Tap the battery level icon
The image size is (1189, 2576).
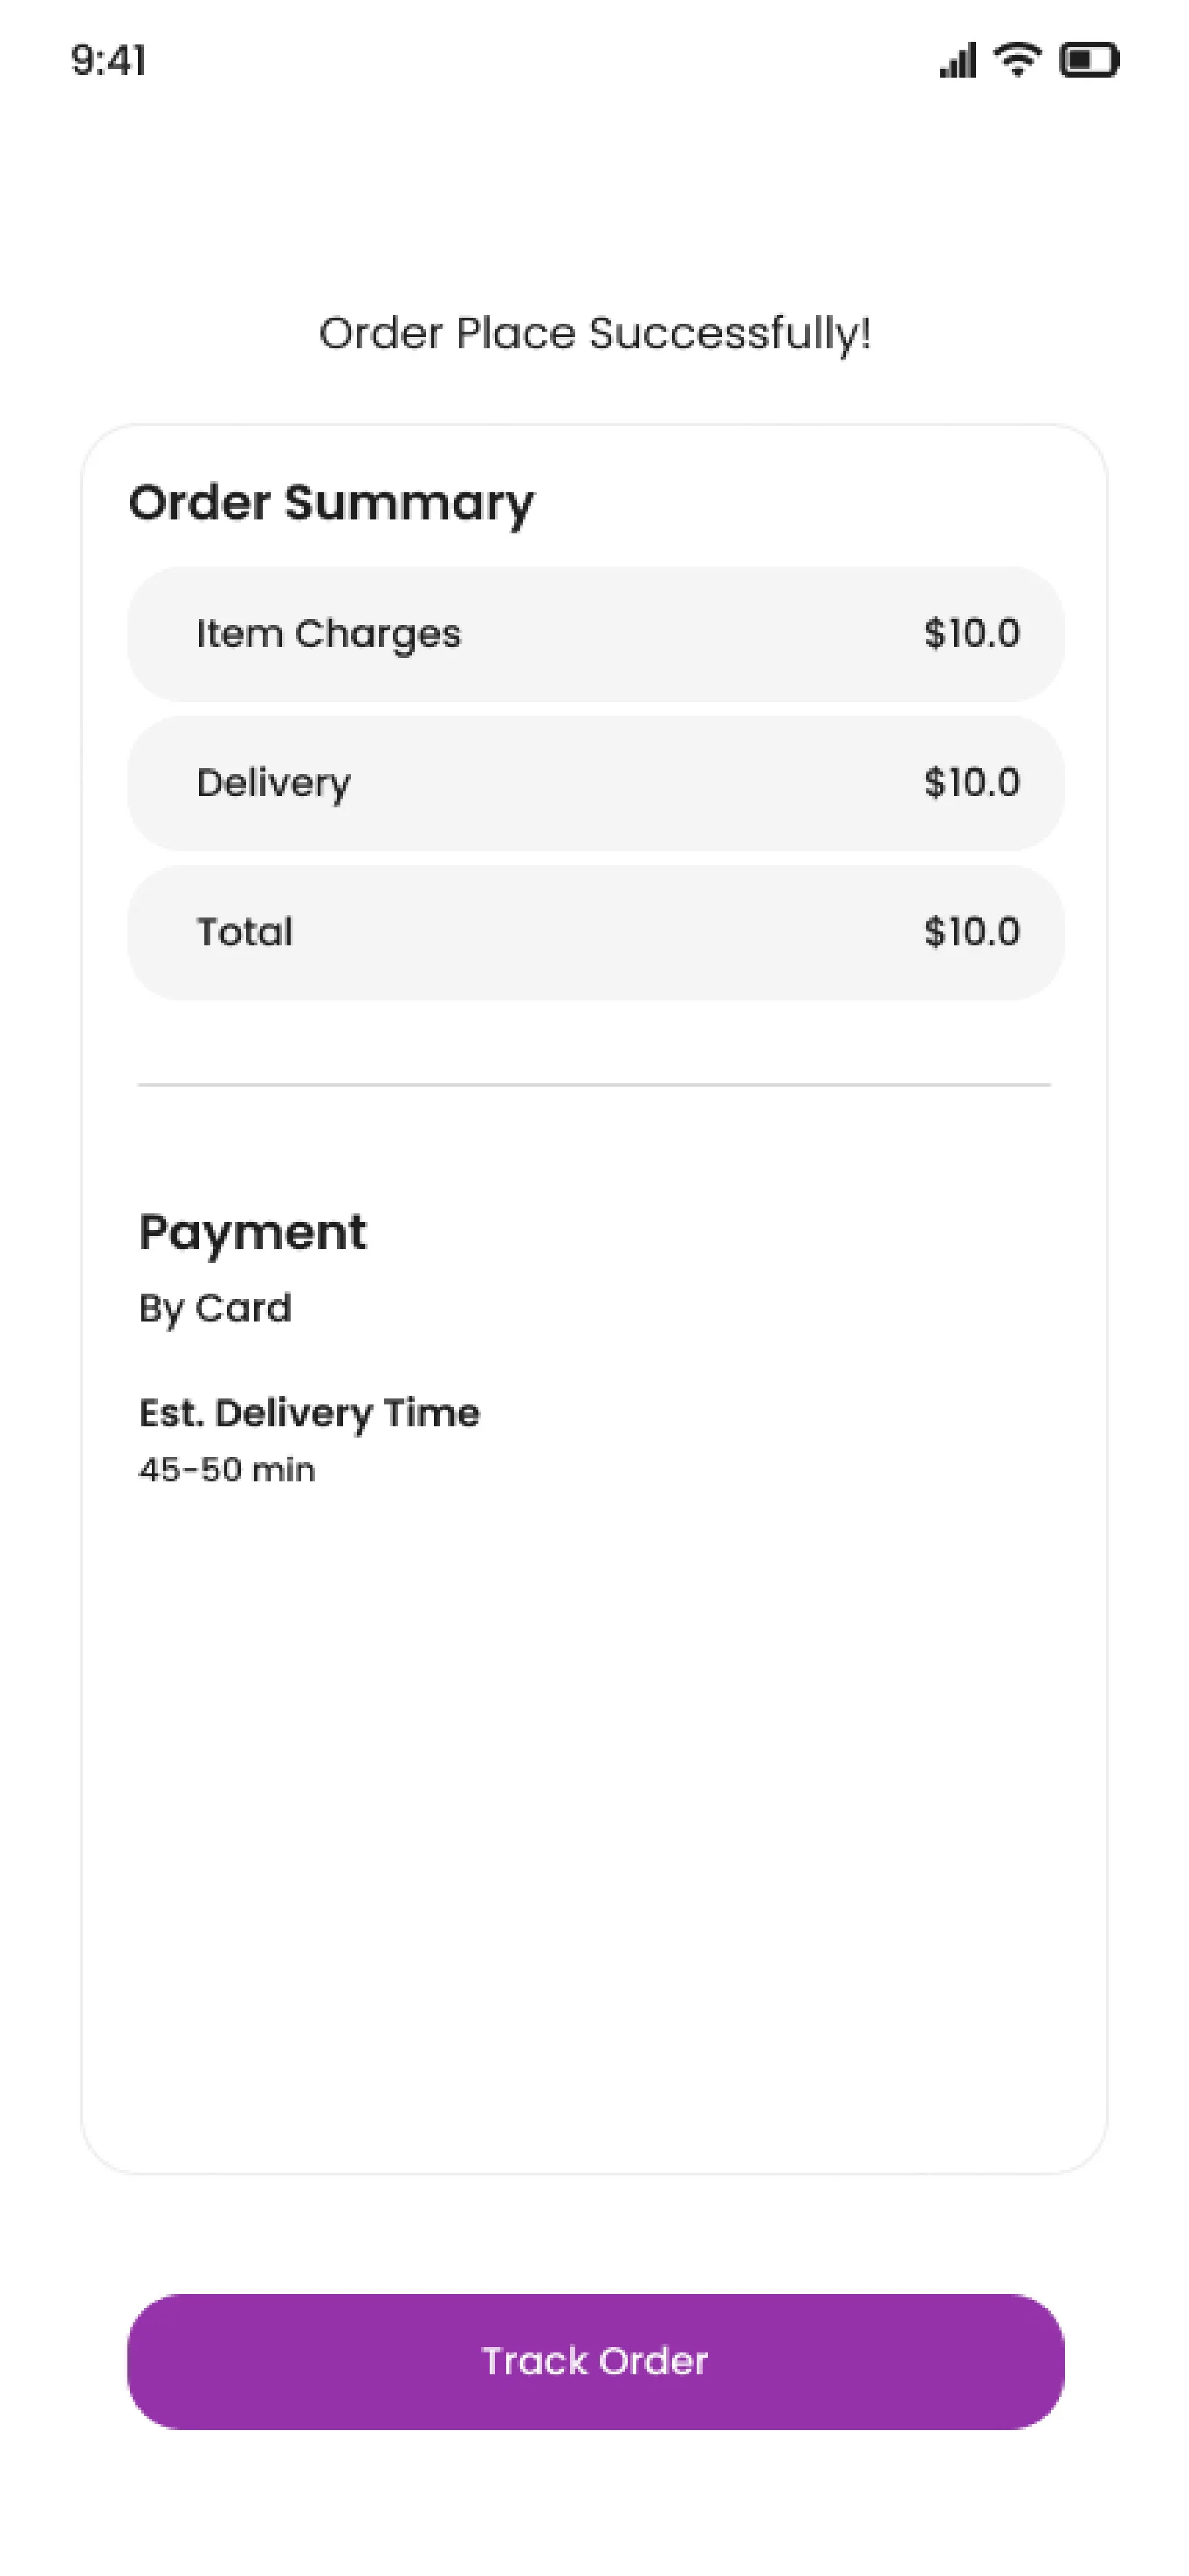[x=1089, y=60]
